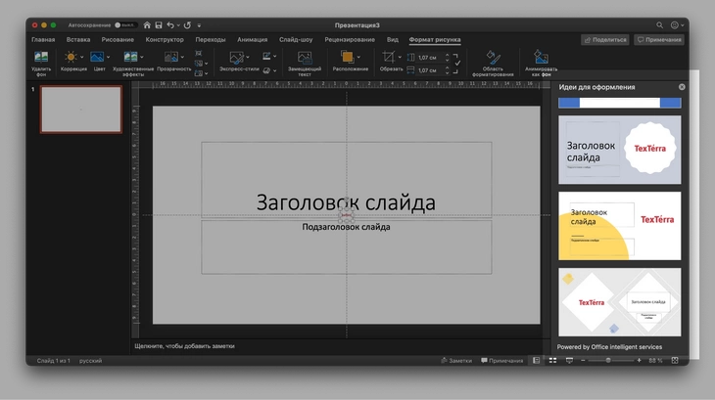
Task: Open the Коррекция sun icon
Action: (x=71, y=57)
